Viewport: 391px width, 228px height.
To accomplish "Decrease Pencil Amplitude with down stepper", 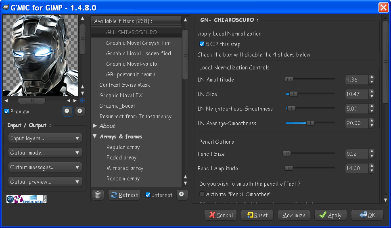I will click(x=372, y=171).
